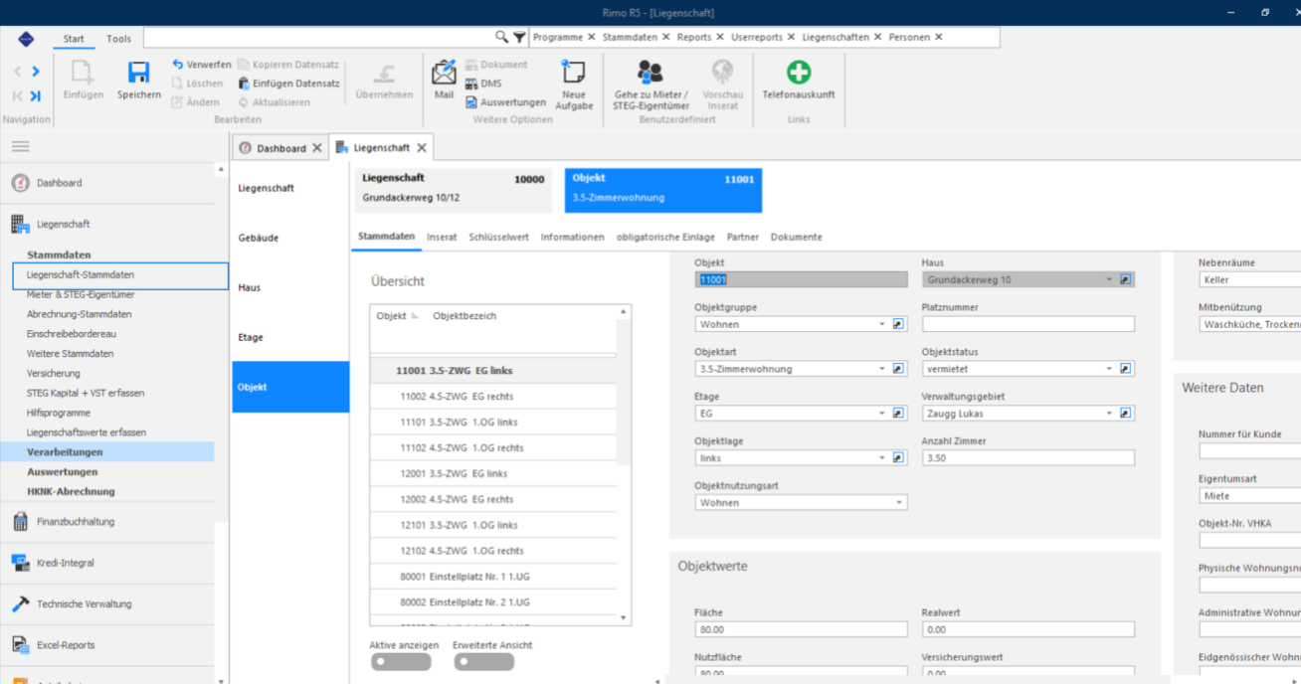Click the Liegenschaft 10000 Grundackerweg card
Viewport: 1301px width, 684px height.
click(454, 190)
